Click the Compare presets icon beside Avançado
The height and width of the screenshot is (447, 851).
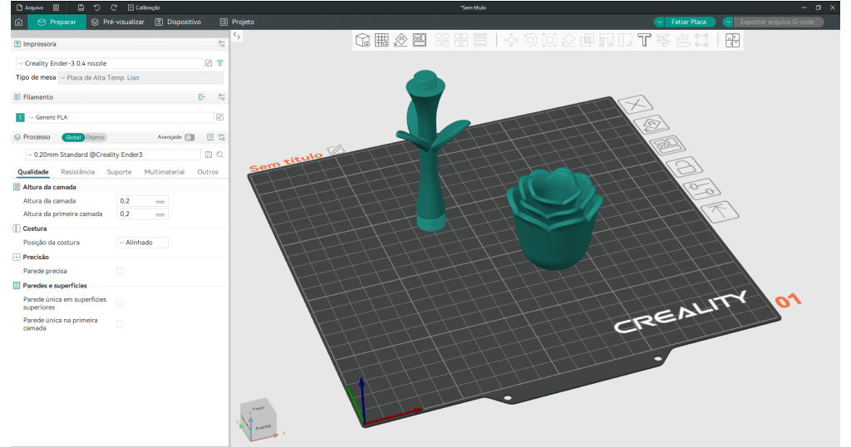221,137
